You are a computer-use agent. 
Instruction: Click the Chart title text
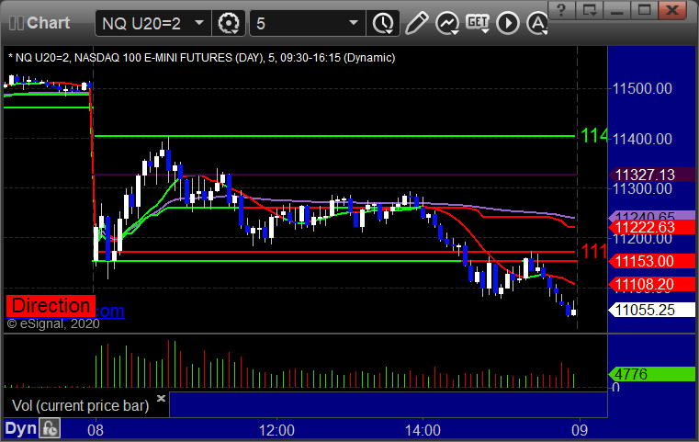[48, 23]
